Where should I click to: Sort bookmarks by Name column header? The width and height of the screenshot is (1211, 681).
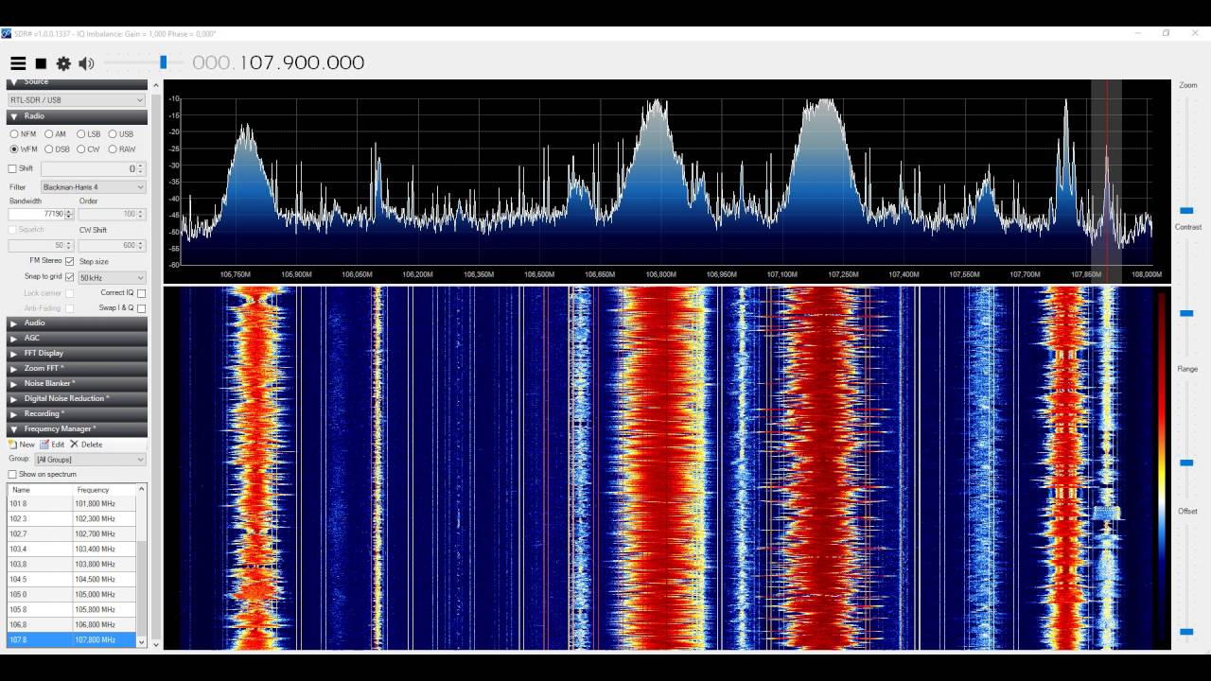40,490
